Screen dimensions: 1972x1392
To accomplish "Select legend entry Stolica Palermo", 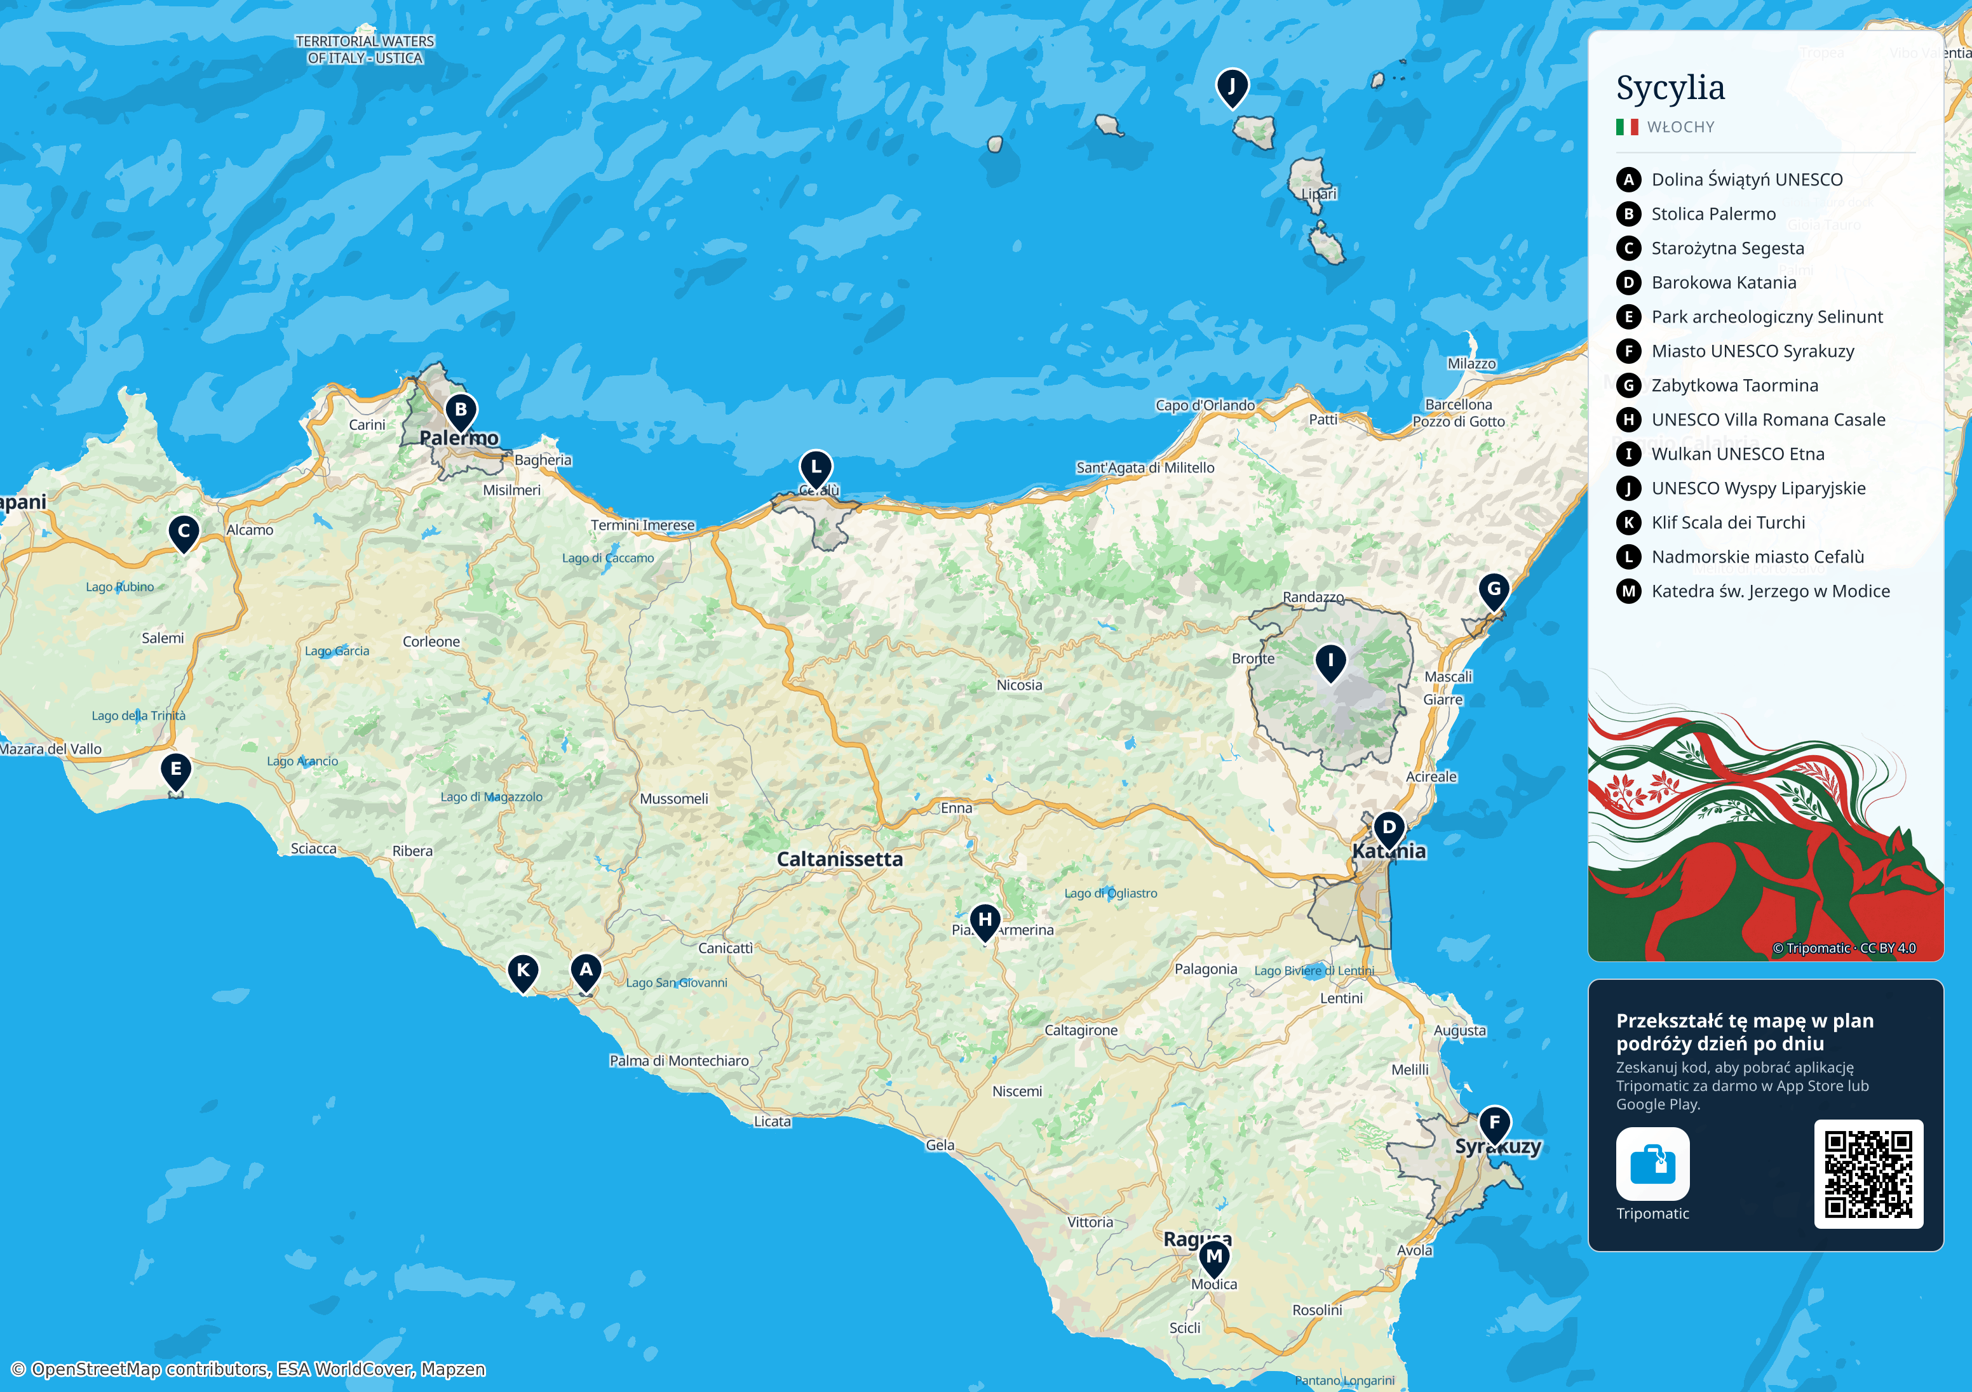I will [1713, 214].
